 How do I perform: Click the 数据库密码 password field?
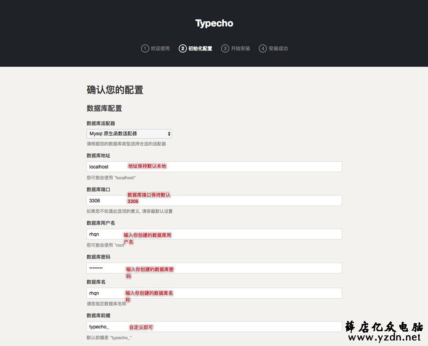(x=214, y=268)
